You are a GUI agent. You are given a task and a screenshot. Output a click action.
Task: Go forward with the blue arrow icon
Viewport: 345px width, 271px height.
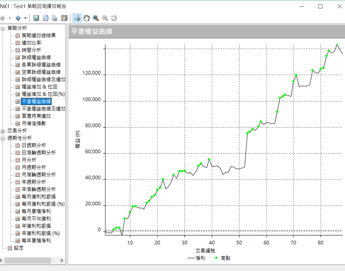coord(18,18)
